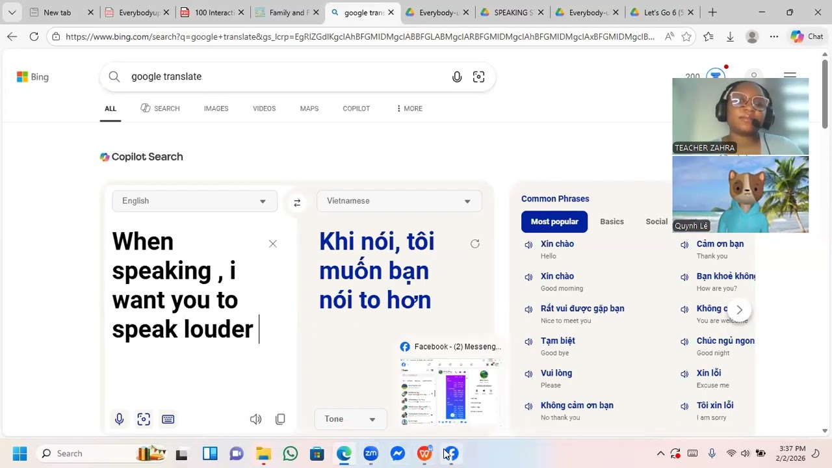
Task: Switch to the VIDEOS tab
Action: point(264,109)
